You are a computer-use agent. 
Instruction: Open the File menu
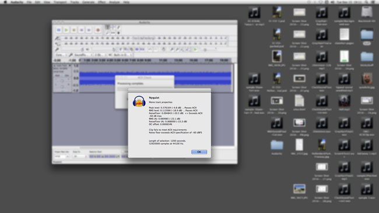29,2
